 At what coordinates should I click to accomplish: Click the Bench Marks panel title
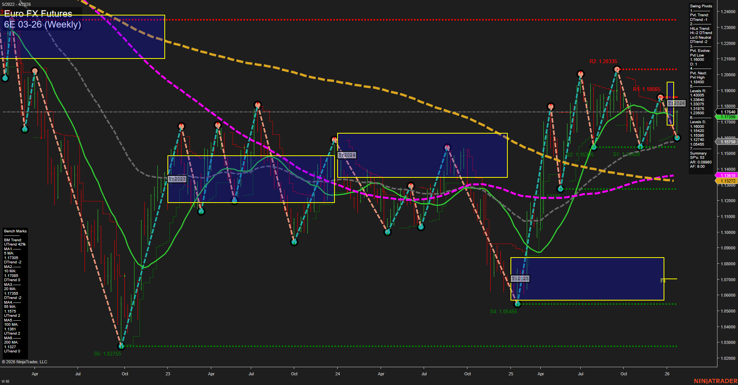[15, 231]
